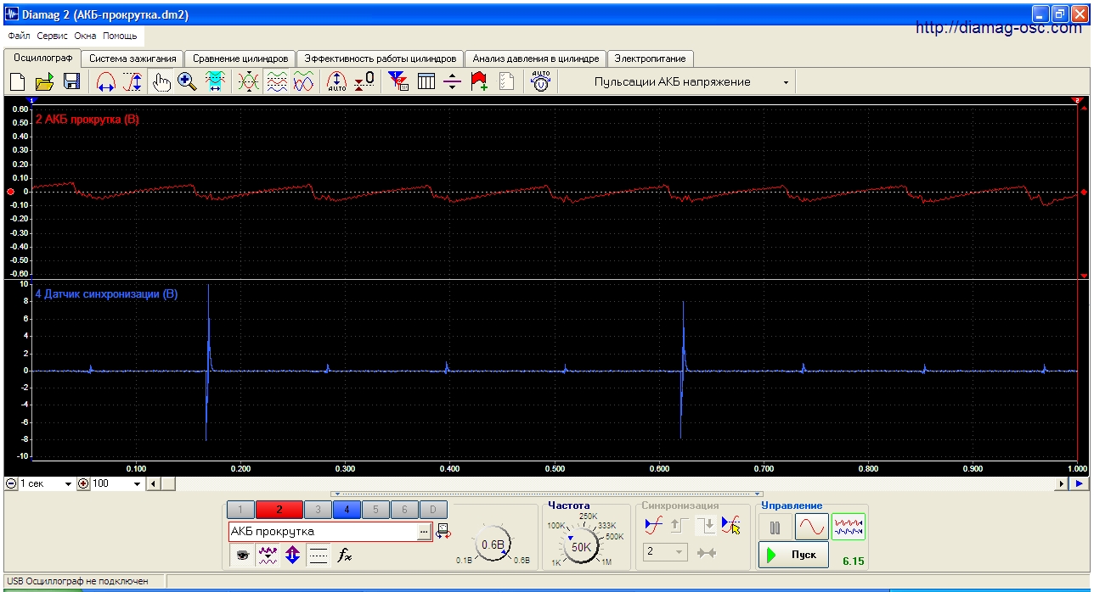
Task: Click the minus zoom out icon
Action: point(10,483)
